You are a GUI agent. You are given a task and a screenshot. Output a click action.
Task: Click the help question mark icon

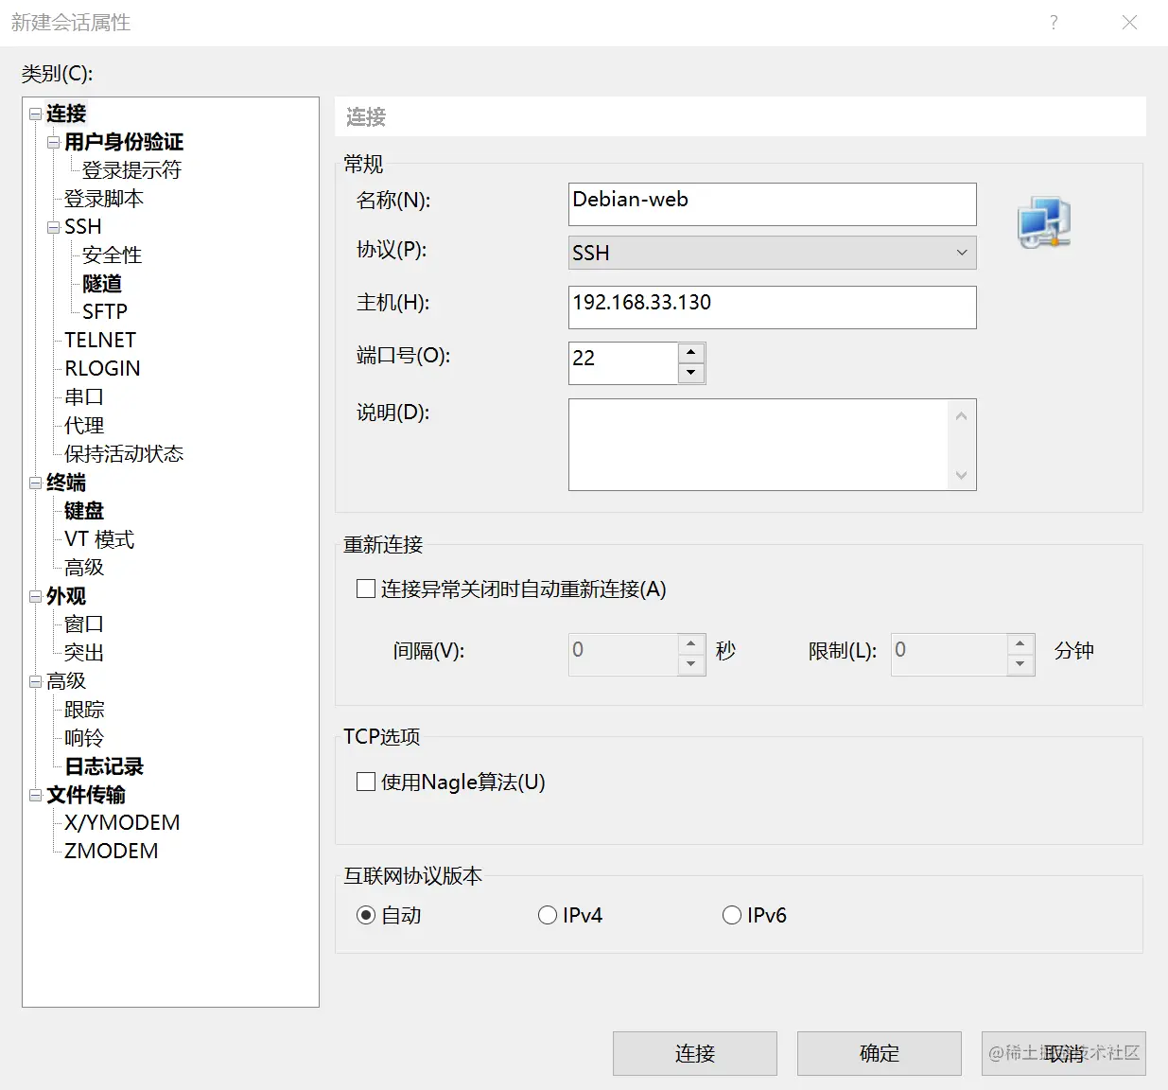click(x=1054, y=23)
